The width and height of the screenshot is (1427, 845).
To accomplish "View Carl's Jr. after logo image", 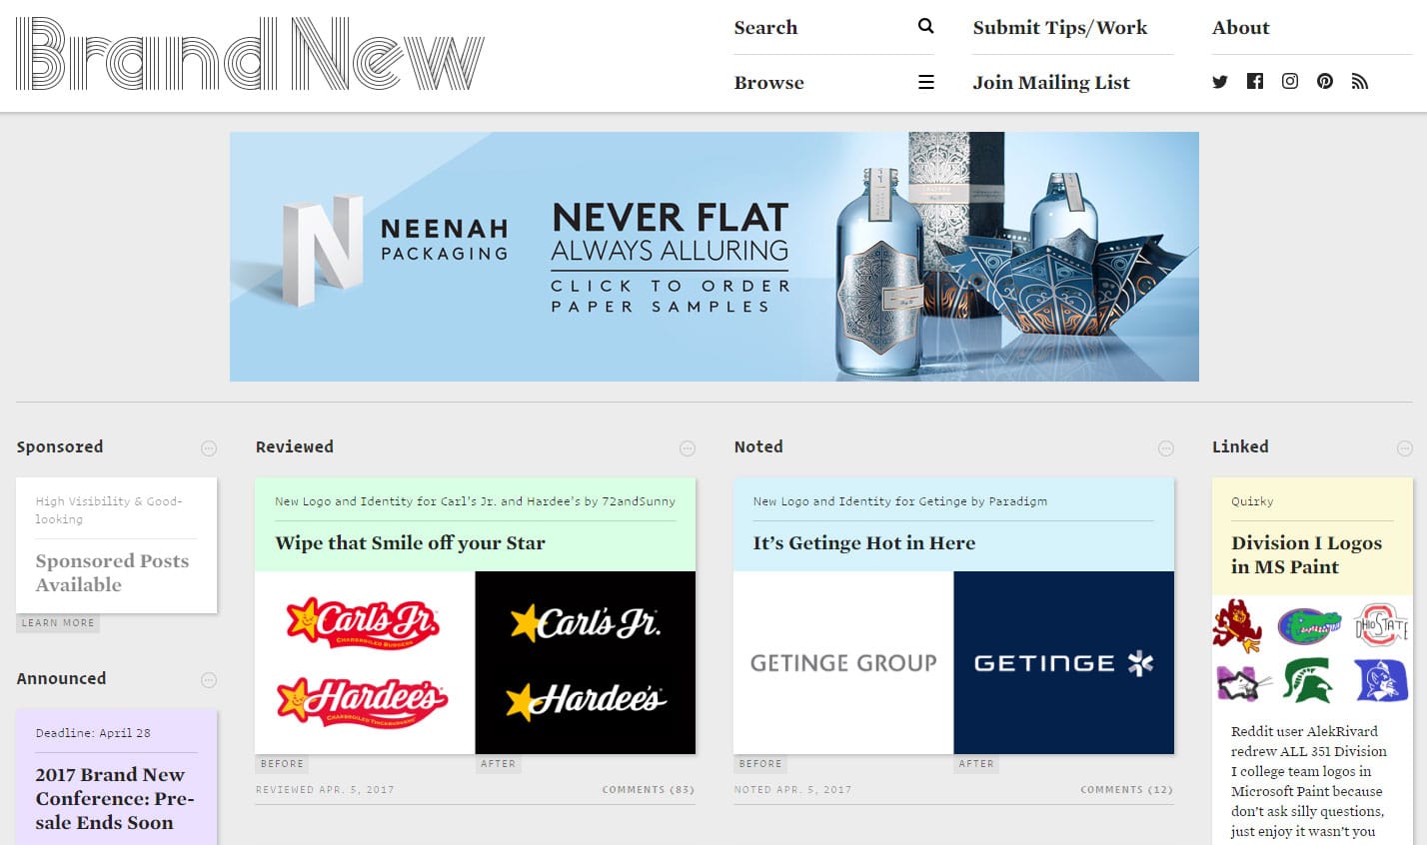I will [586, 662].
